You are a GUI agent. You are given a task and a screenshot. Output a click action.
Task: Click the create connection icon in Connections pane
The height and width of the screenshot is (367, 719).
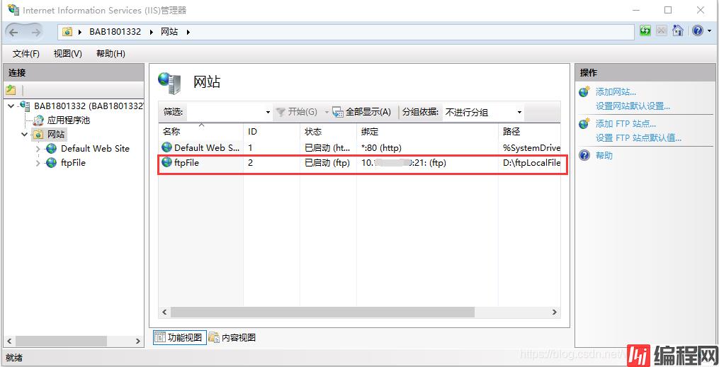coord(11,90)
